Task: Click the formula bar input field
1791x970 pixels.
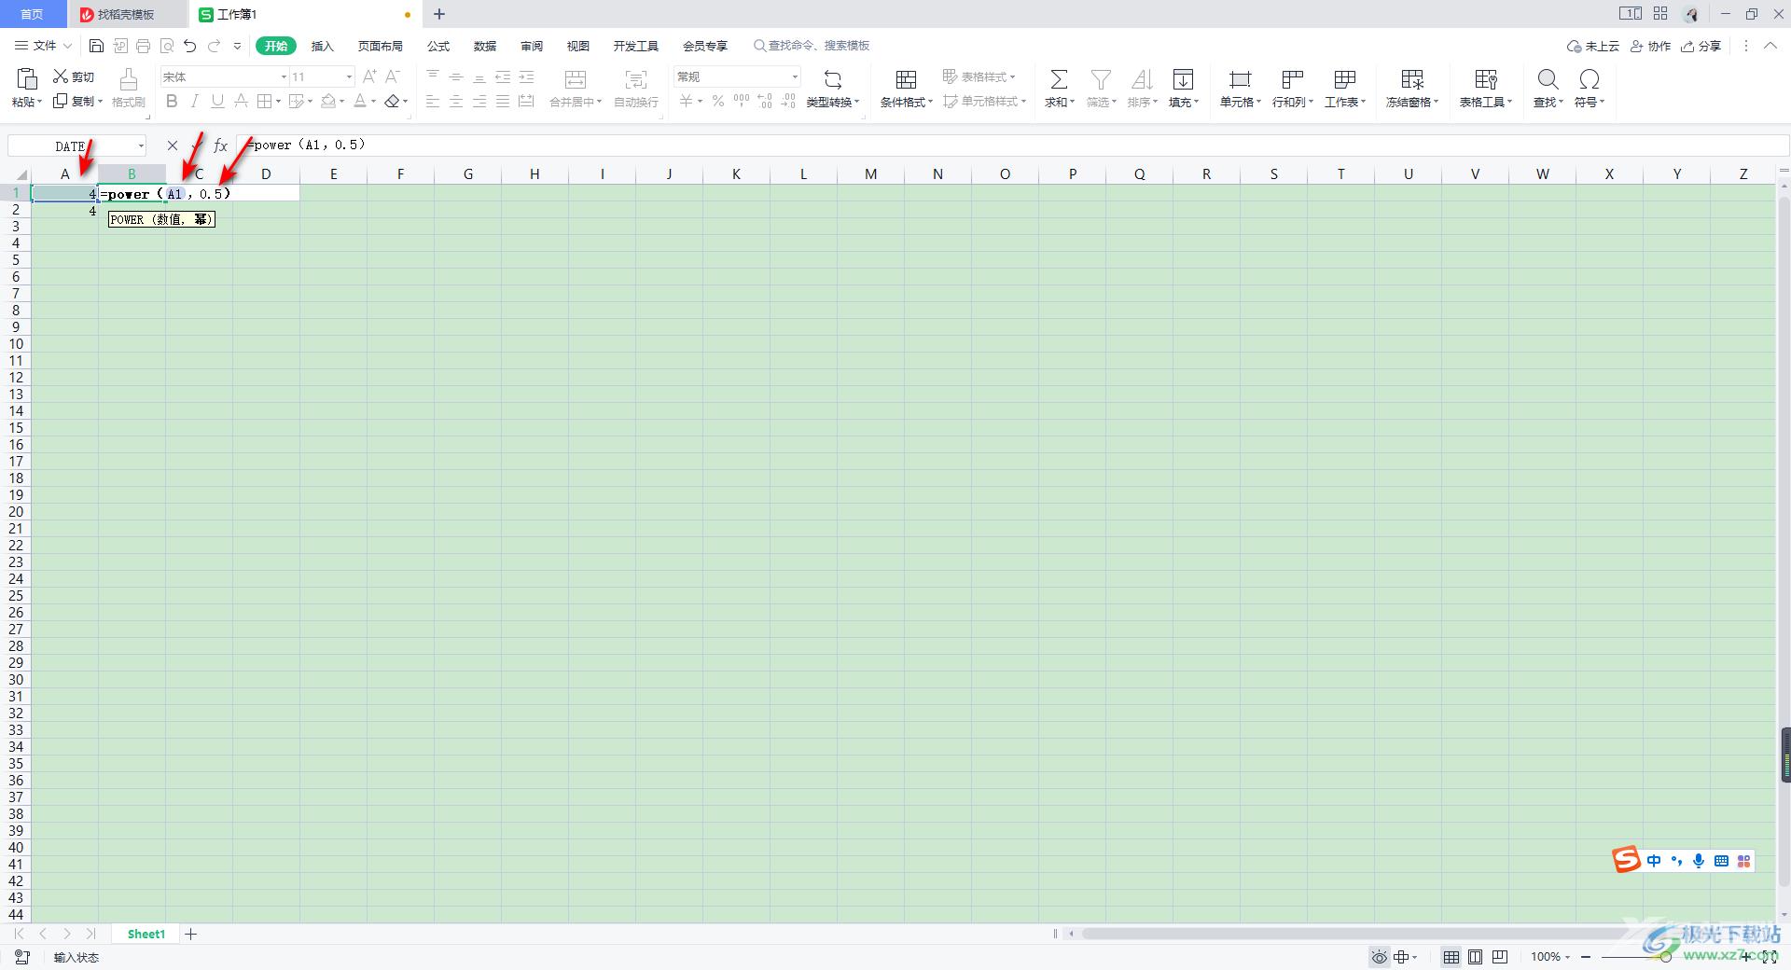Action: (x=1012, y=145)
